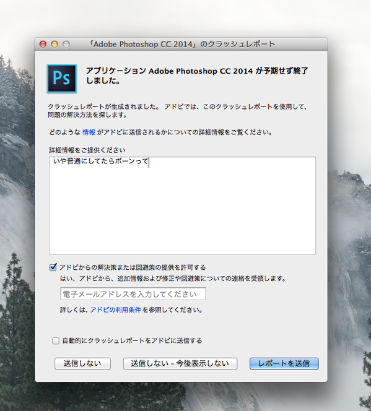Click in the 詳細情報 text area
The image size is (371, 411).
(x=183, y=205)
